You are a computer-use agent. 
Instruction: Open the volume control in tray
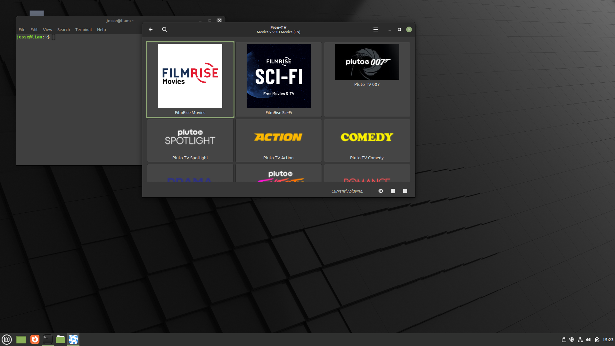pyautogui.click(x=588, y=340)
